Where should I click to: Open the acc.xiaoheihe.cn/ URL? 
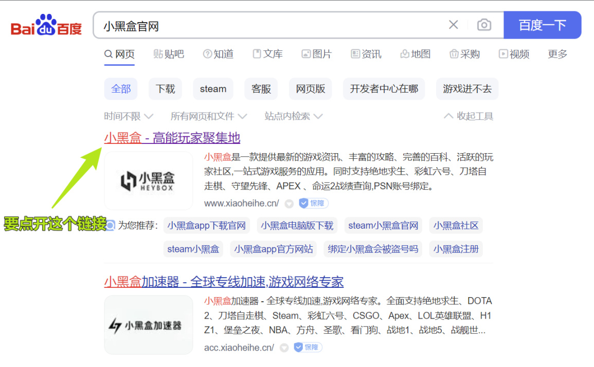(239, 347)
